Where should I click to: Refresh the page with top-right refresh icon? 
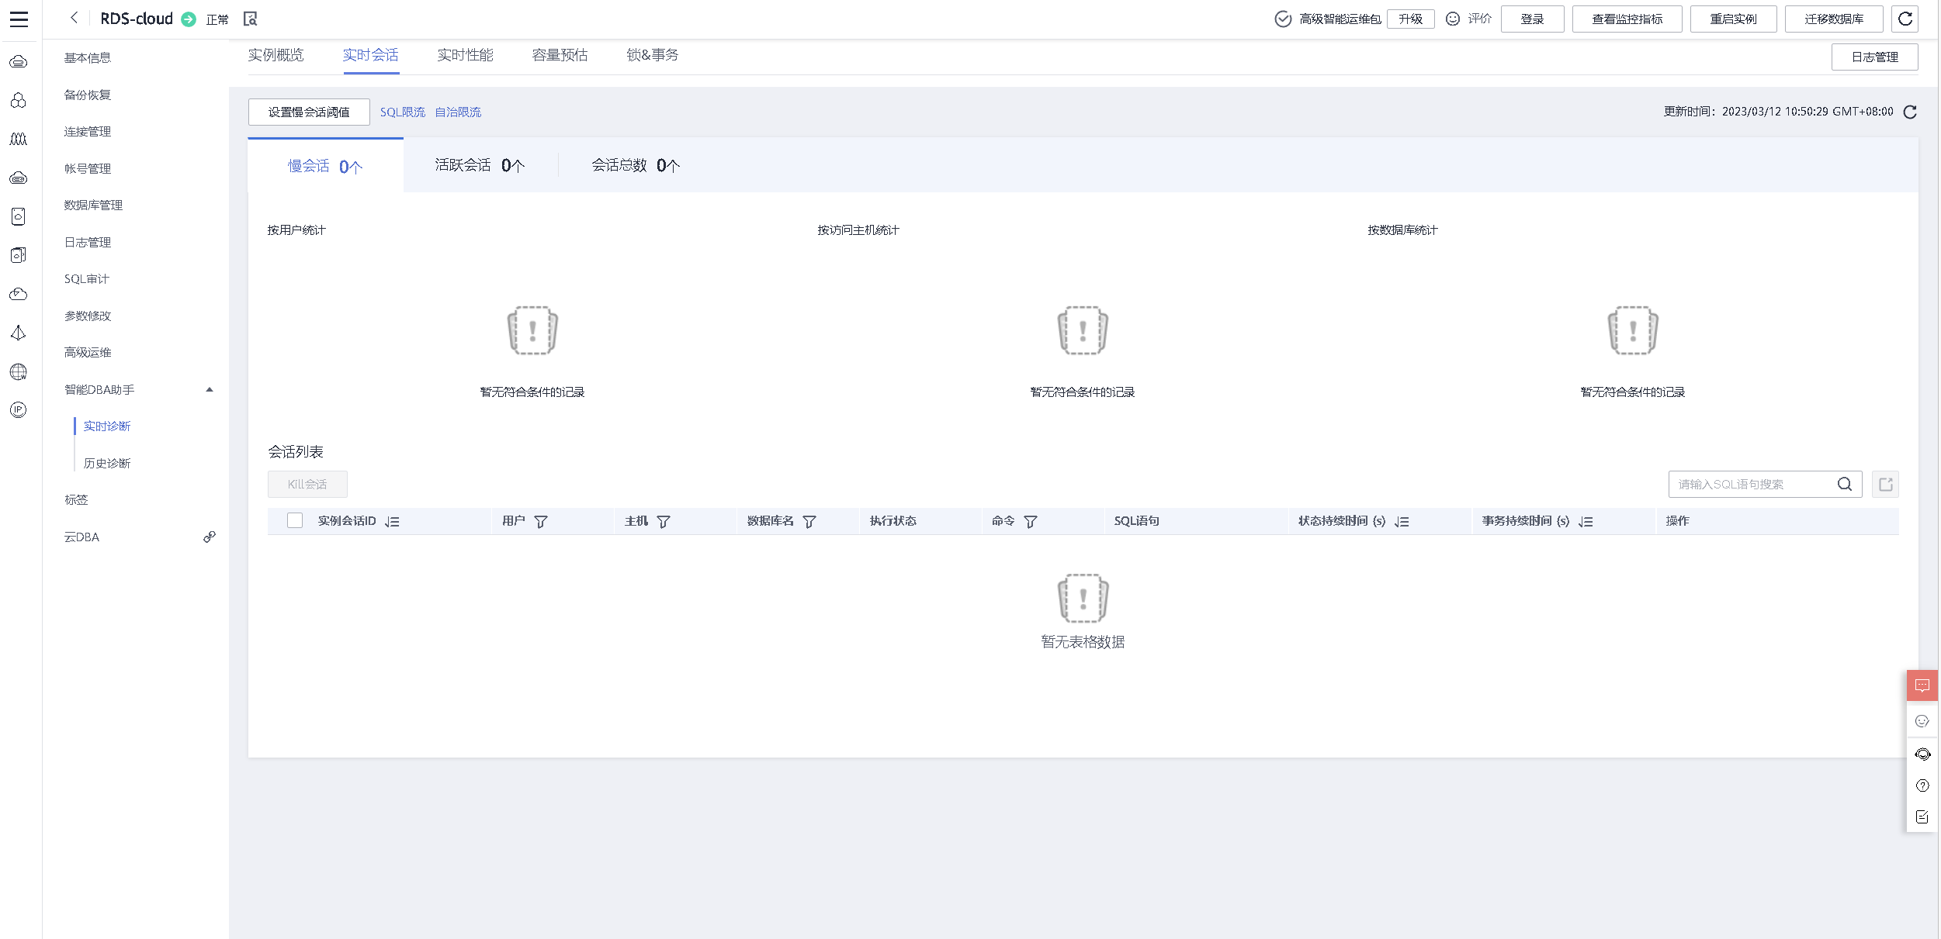(1905, 19)
